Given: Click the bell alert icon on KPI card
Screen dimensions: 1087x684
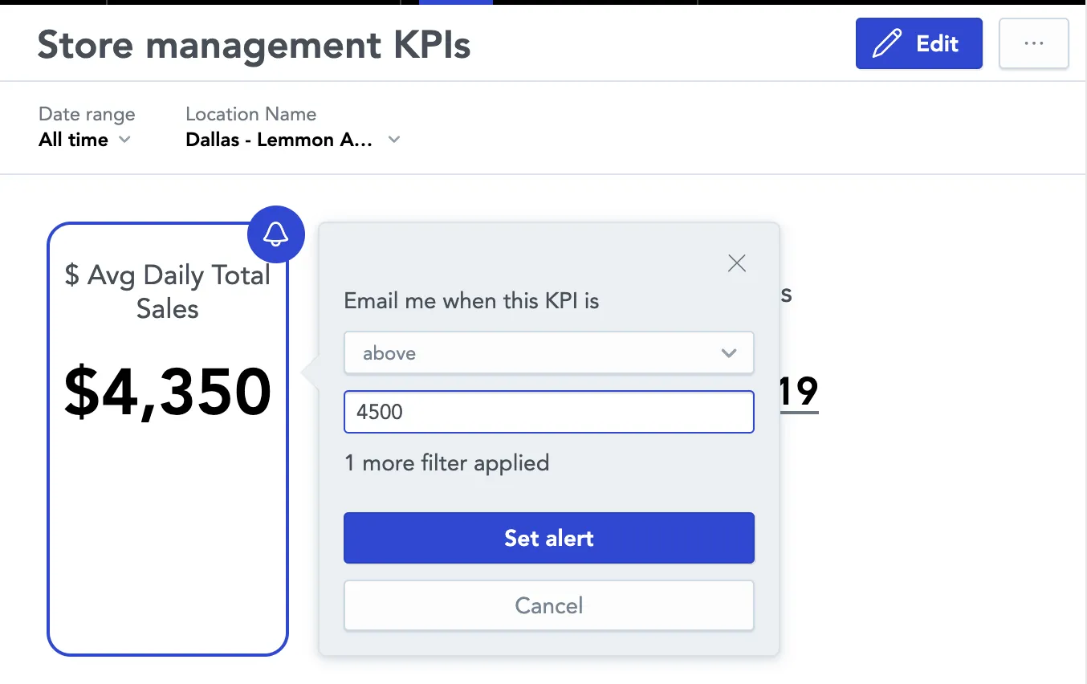Looking at the screenshot, I should (x=276, y=234).
